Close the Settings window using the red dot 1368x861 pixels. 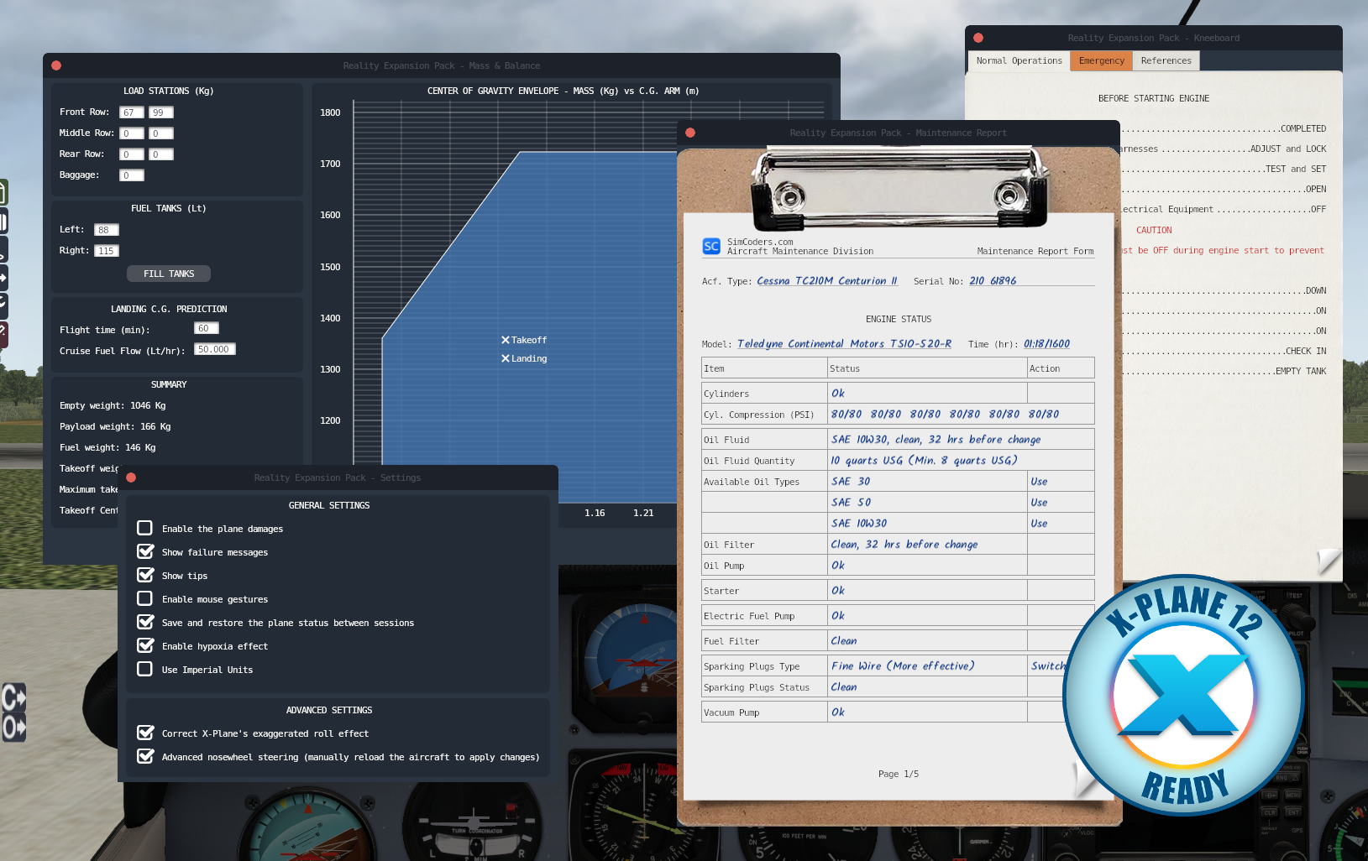131,477
